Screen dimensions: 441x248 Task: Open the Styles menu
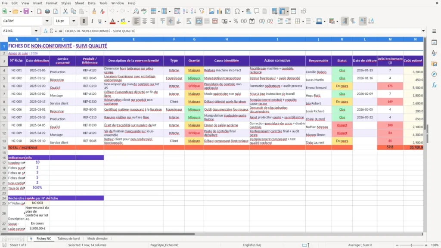[x=66, y=3]
